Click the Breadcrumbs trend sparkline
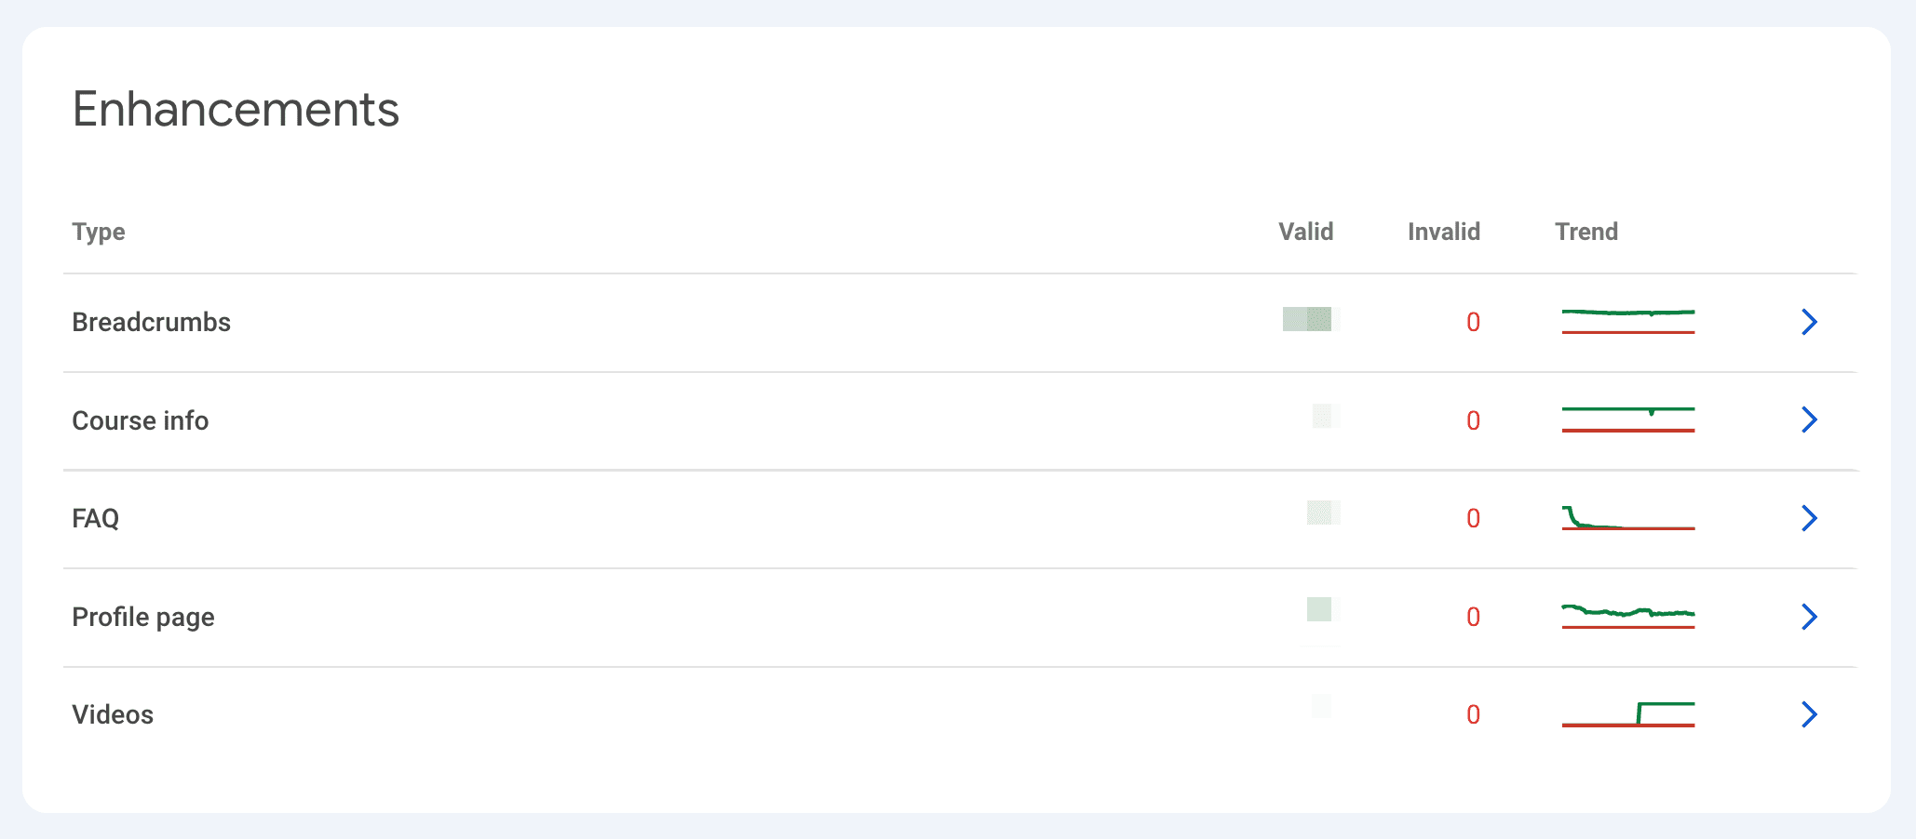Screen dimensions: 1916x839 [1627, 321]
